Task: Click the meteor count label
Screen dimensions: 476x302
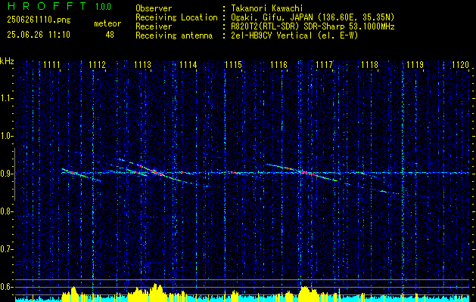Action: pyautogui.click(x=107, y=23)
